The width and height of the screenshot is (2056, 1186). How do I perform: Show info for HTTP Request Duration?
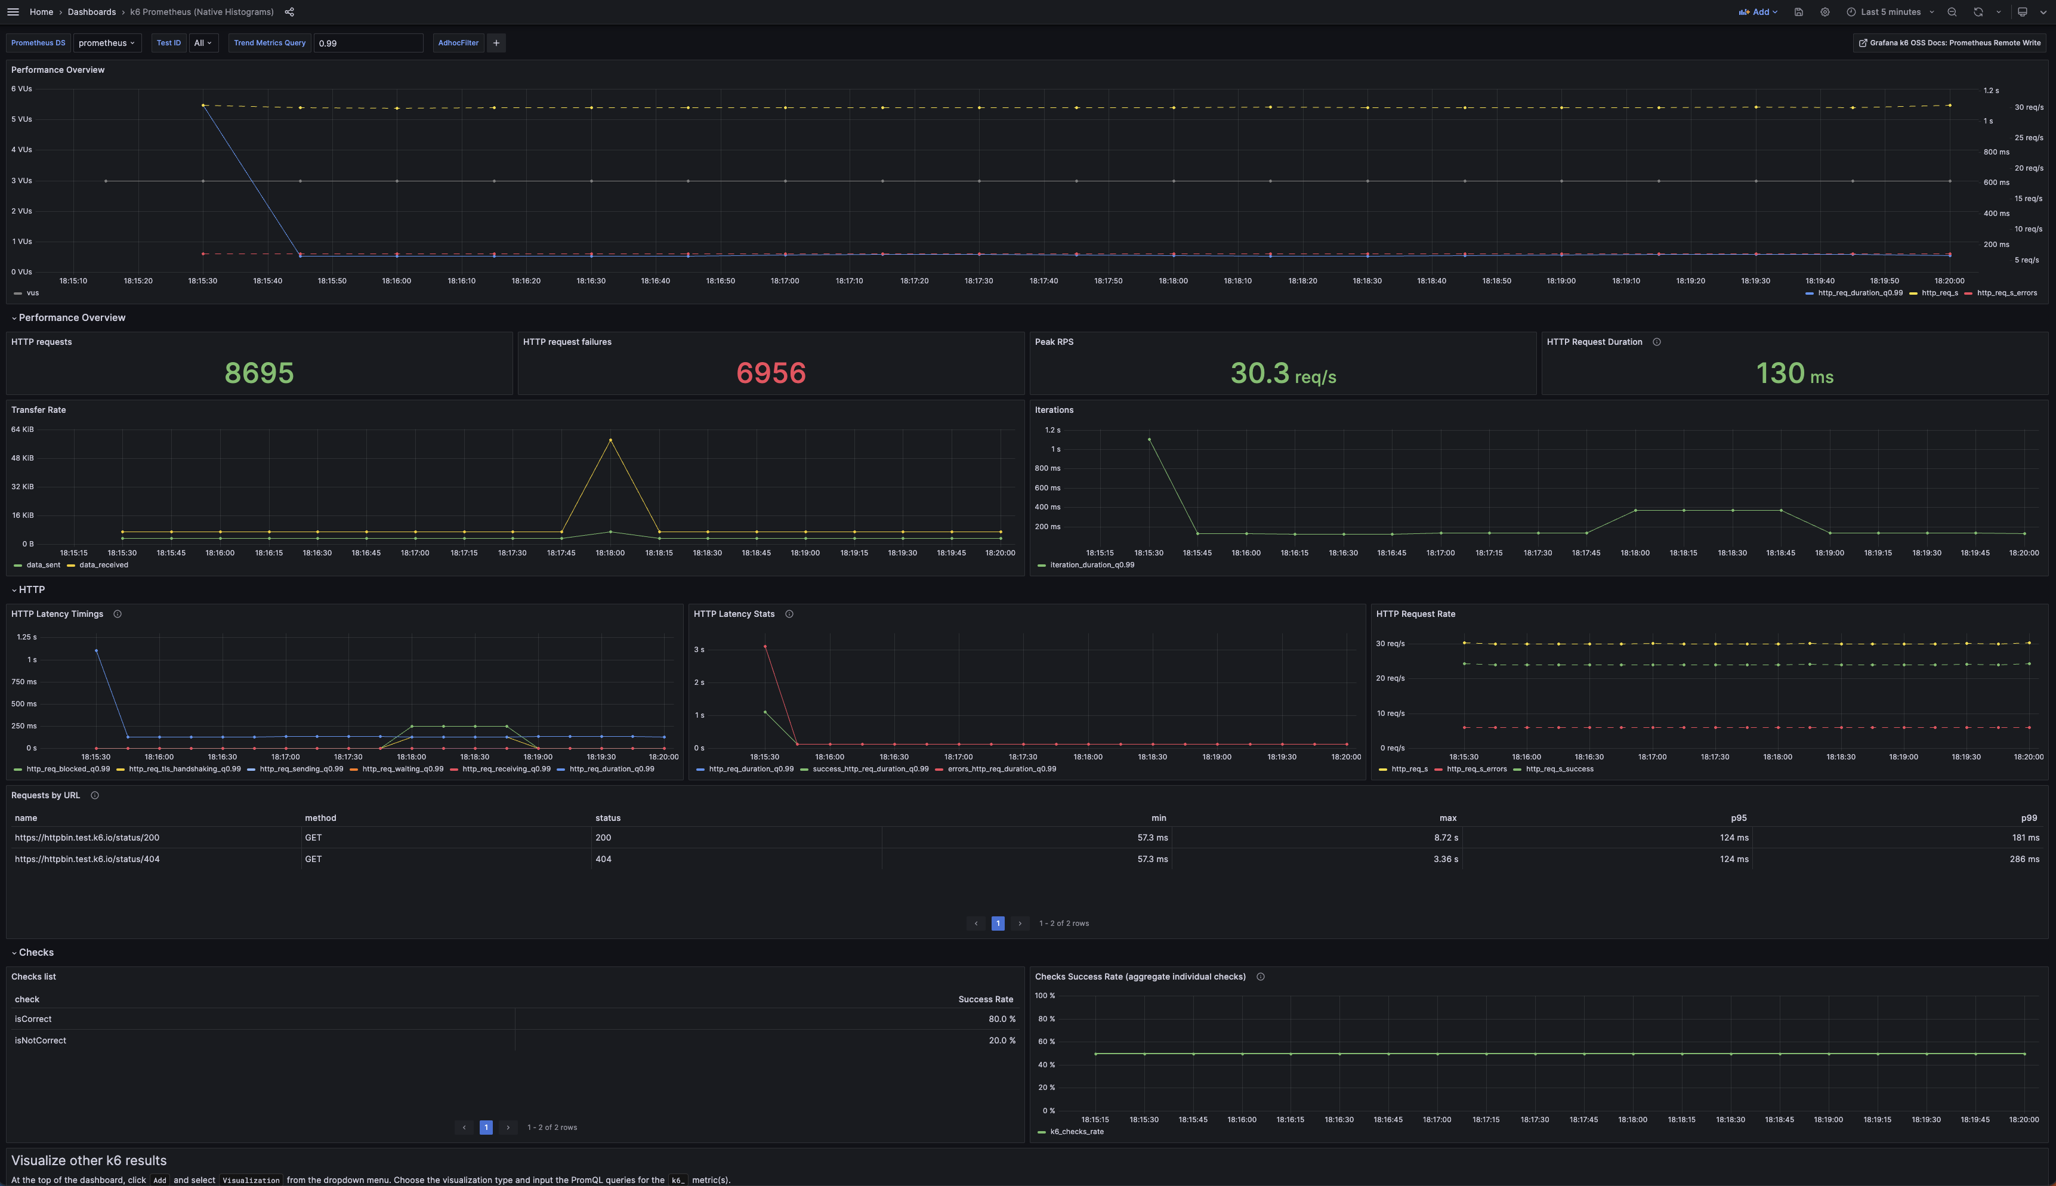[1656, 342]
